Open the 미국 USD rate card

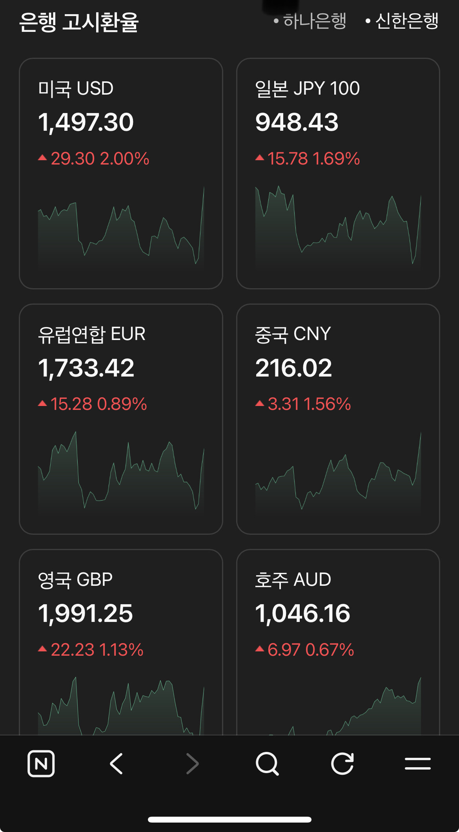coord(121,118)
